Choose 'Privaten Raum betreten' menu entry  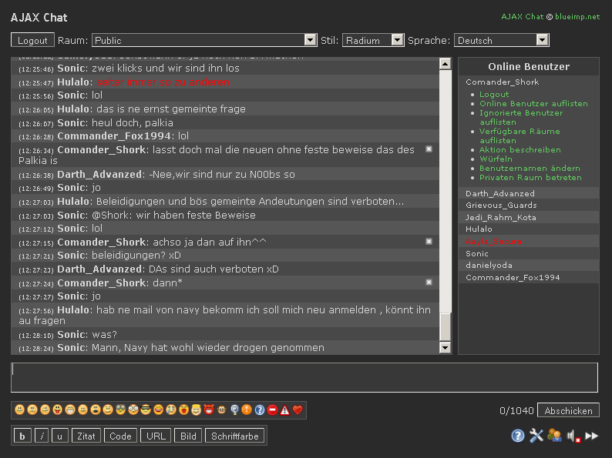point(530,177)
